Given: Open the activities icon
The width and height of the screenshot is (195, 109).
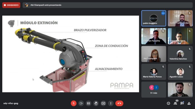Looking at the screenshot, I should coord(189,103).
